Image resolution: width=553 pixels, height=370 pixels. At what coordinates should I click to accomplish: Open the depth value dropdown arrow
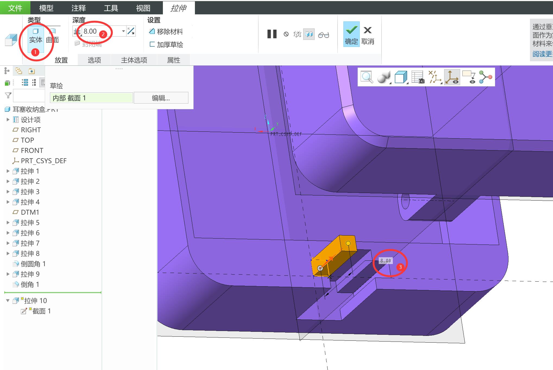pyautogui.click(x=123, y=31)
